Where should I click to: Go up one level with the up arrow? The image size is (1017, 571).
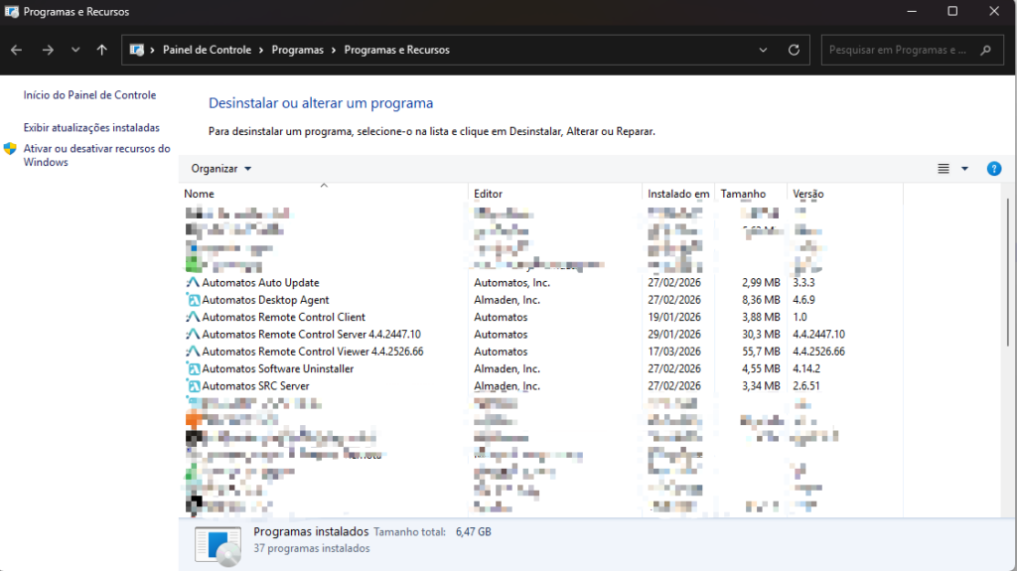102,50
